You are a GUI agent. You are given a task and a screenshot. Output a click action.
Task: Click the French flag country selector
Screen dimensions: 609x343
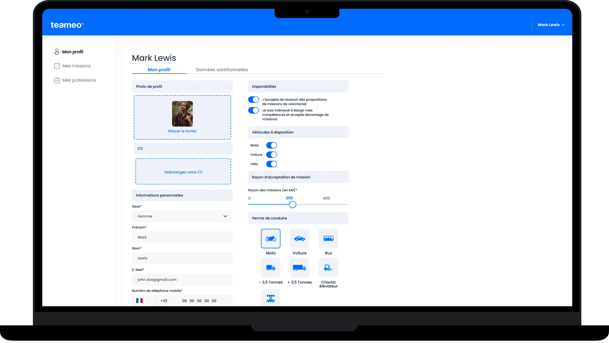click(x=142, y=301)
